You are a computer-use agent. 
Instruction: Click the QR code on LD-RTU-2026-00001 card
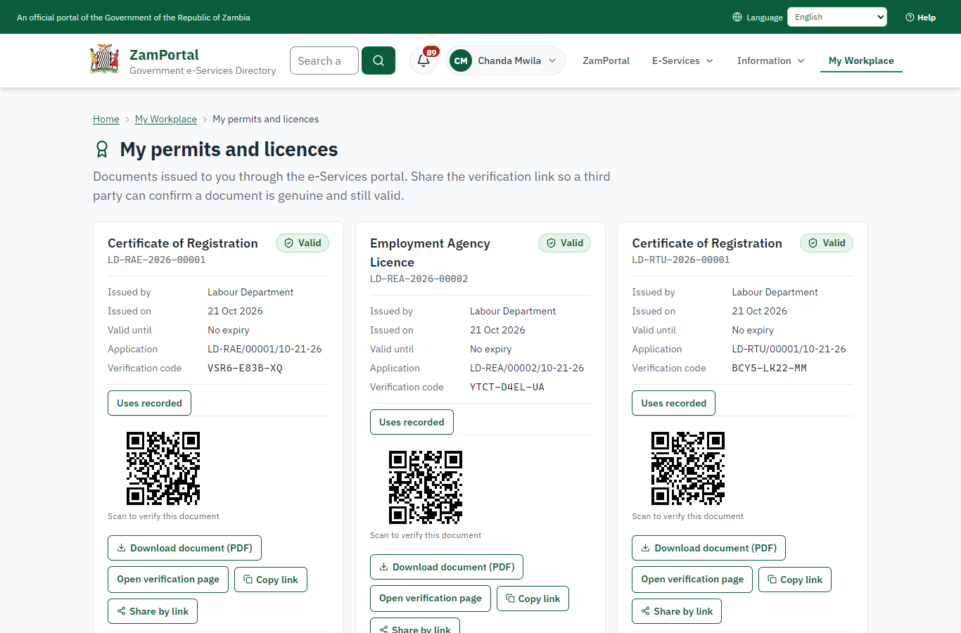point(688,468)
